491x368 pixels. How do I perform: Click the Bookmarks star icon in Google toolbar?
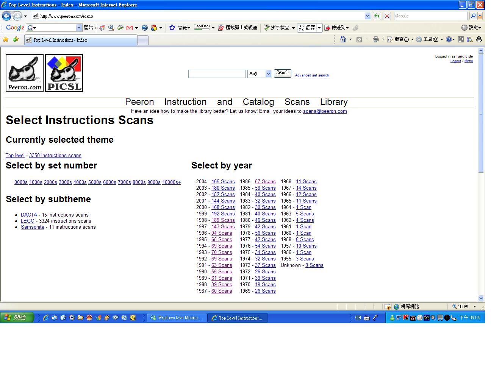click(172, 28)
